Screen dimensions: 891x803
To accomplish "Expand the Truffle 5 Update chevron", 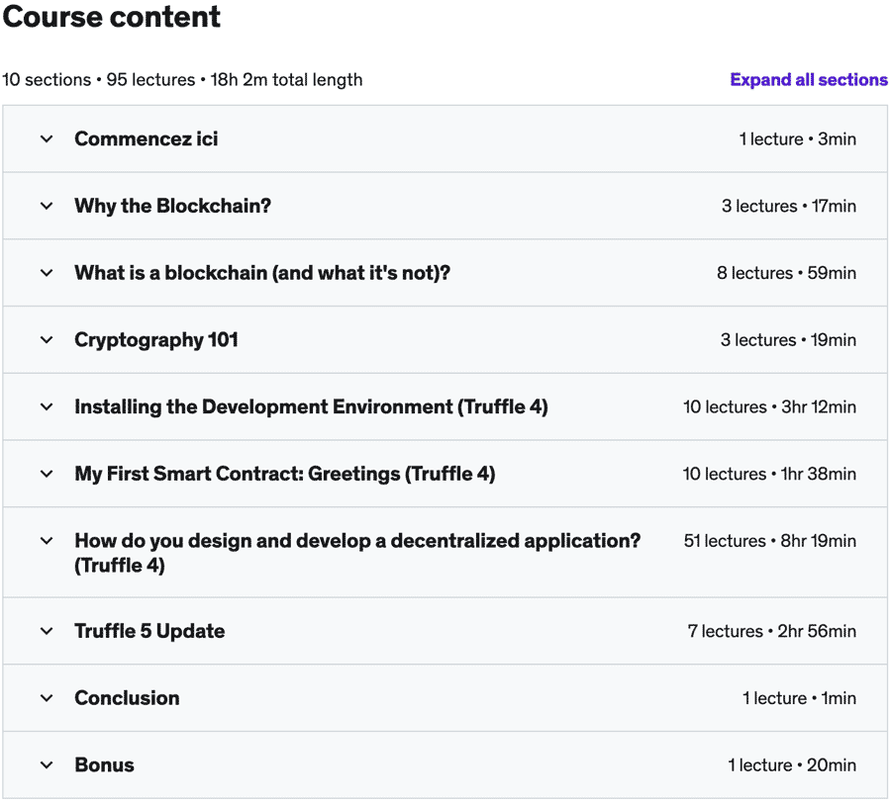I will 47,631.
